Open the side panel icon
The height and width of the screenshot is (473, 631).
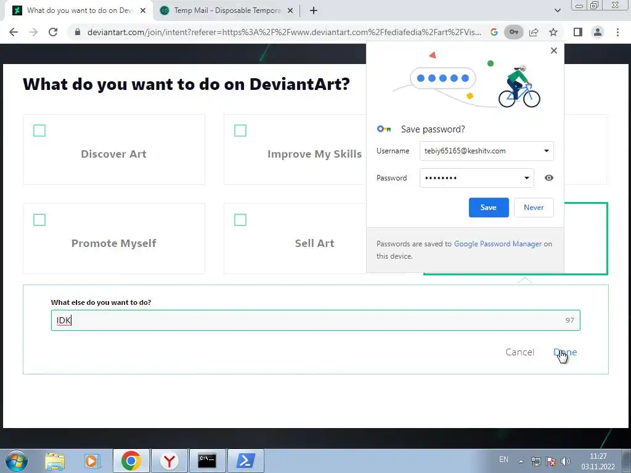click(578, 32)
